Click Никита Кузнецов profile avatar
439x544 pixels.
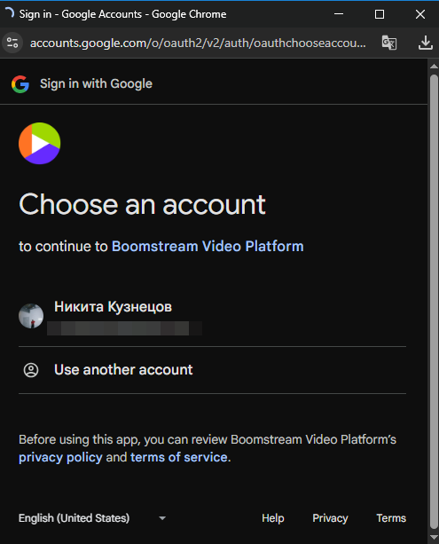31,316
